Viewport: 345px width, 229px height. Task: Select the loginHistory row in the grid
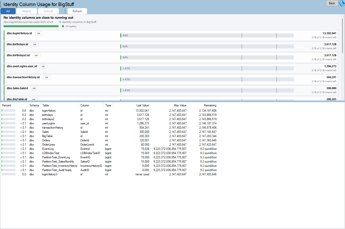coord(109,111)
